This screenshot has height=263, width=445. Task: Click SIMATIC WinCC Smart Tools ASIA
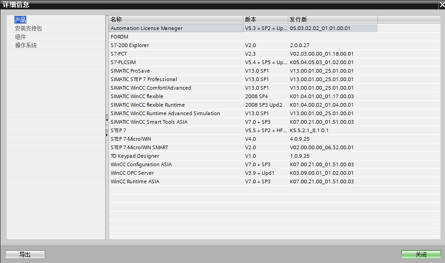coord(149,122)
